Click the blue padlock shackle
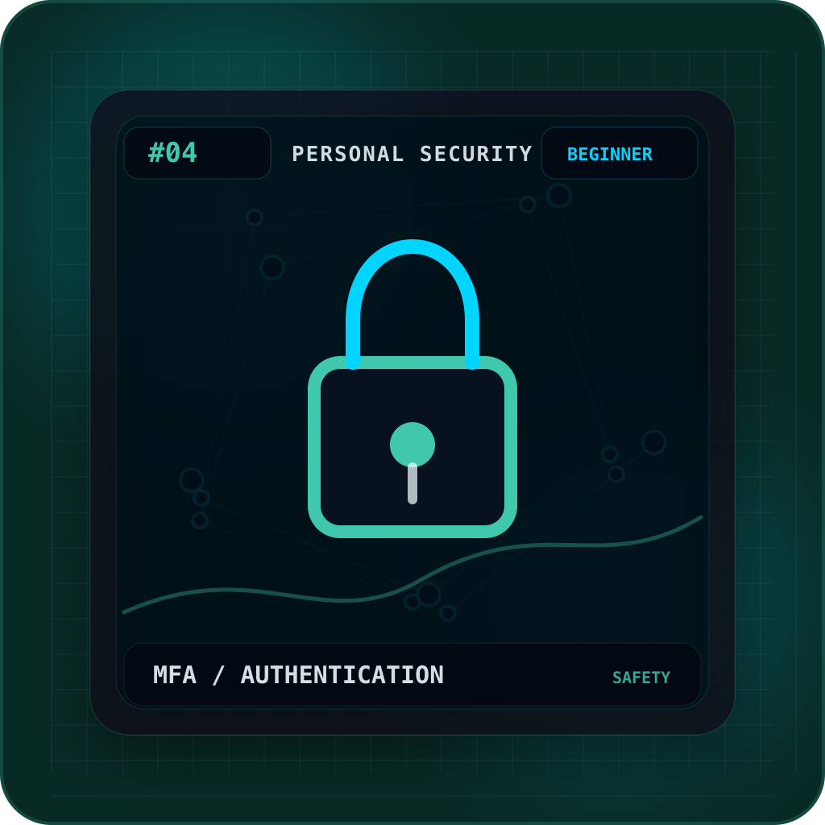The height and width of the screenshot is (825, 825). tap(412, 304)
